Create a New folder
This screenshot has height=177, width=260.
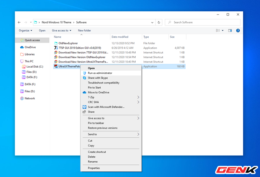[84, 30]
